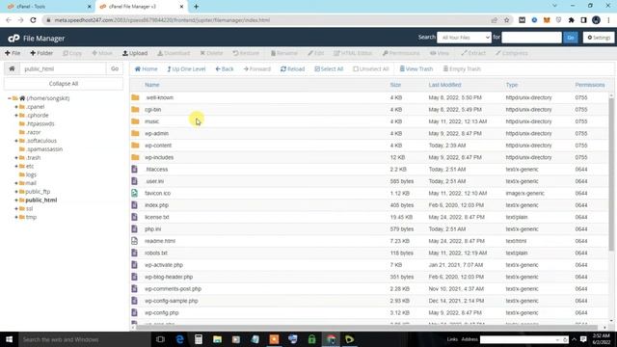Sort the file list by Name column
This screenshot has height=347, width=617.
tap(152, 85)
